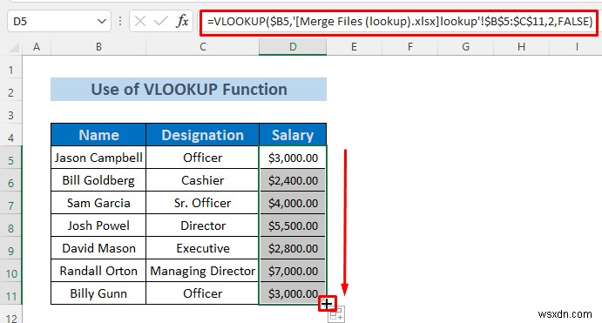602x323 pixels.
Task: Select column F header
Action: point(410,47)
